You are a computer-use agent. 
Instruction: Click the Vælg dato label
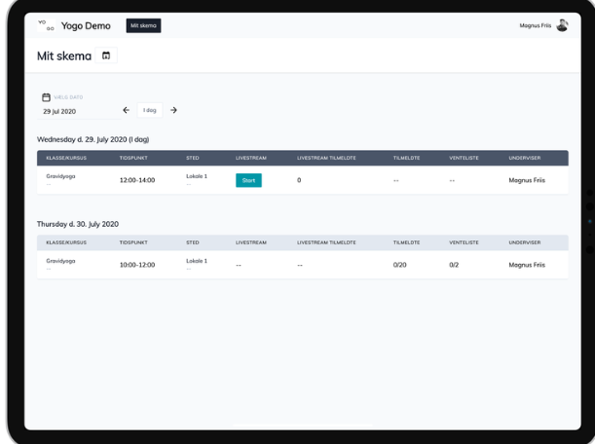pos(68,97)
